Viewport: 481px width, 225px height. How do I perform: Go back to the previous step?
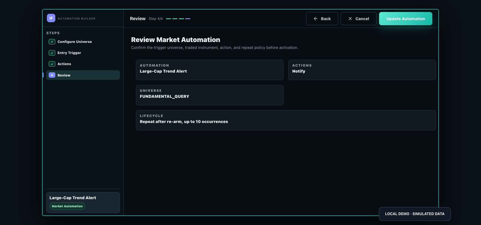tap(322, 19)
